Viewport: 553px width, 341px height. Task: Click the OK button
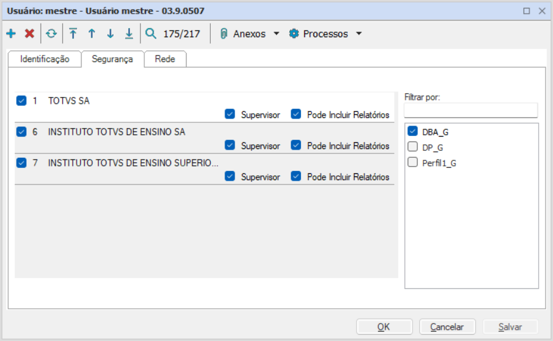(x=384, y=327)
